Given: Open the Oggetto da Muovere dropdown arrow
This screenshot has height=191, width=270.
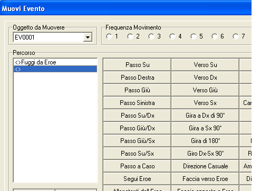Looking at the screenshot, I should (88, 37).
